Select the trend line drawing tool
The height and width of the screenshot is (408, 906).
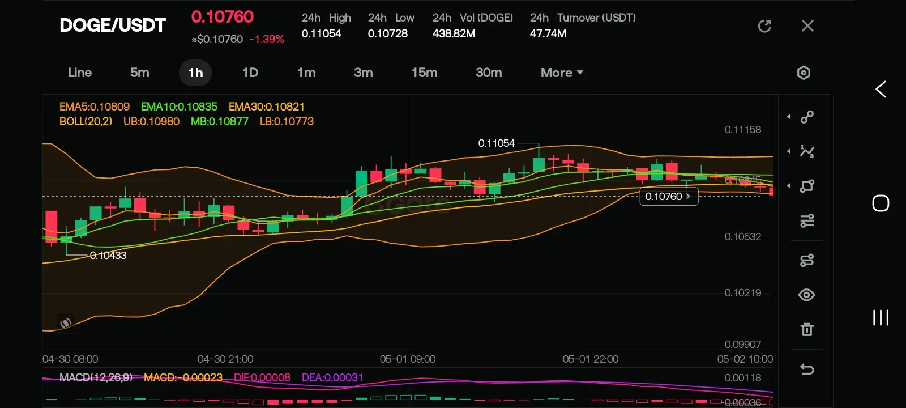pyautogui.click(x=807, y=117)
